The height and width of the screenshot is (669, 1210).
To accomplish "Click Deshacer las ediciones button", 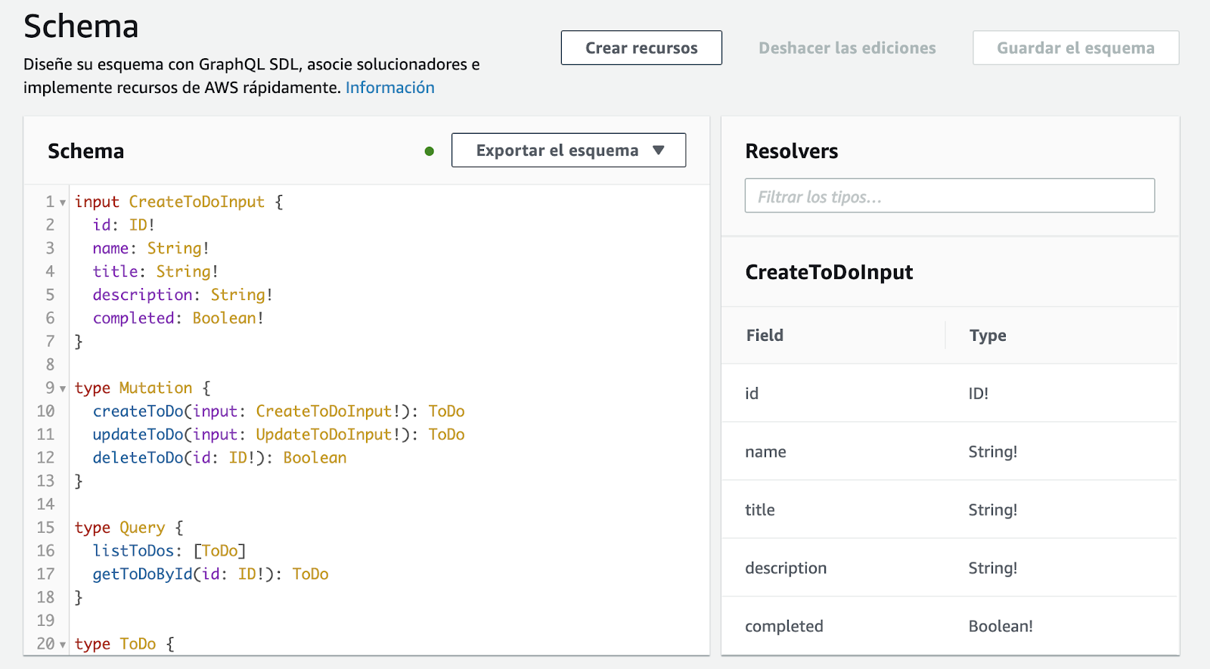I will [847, 48].
